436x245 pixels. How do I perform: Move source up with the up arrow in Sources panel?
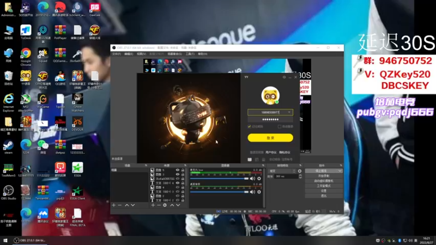pyautogui.click(x=172, y=205)
